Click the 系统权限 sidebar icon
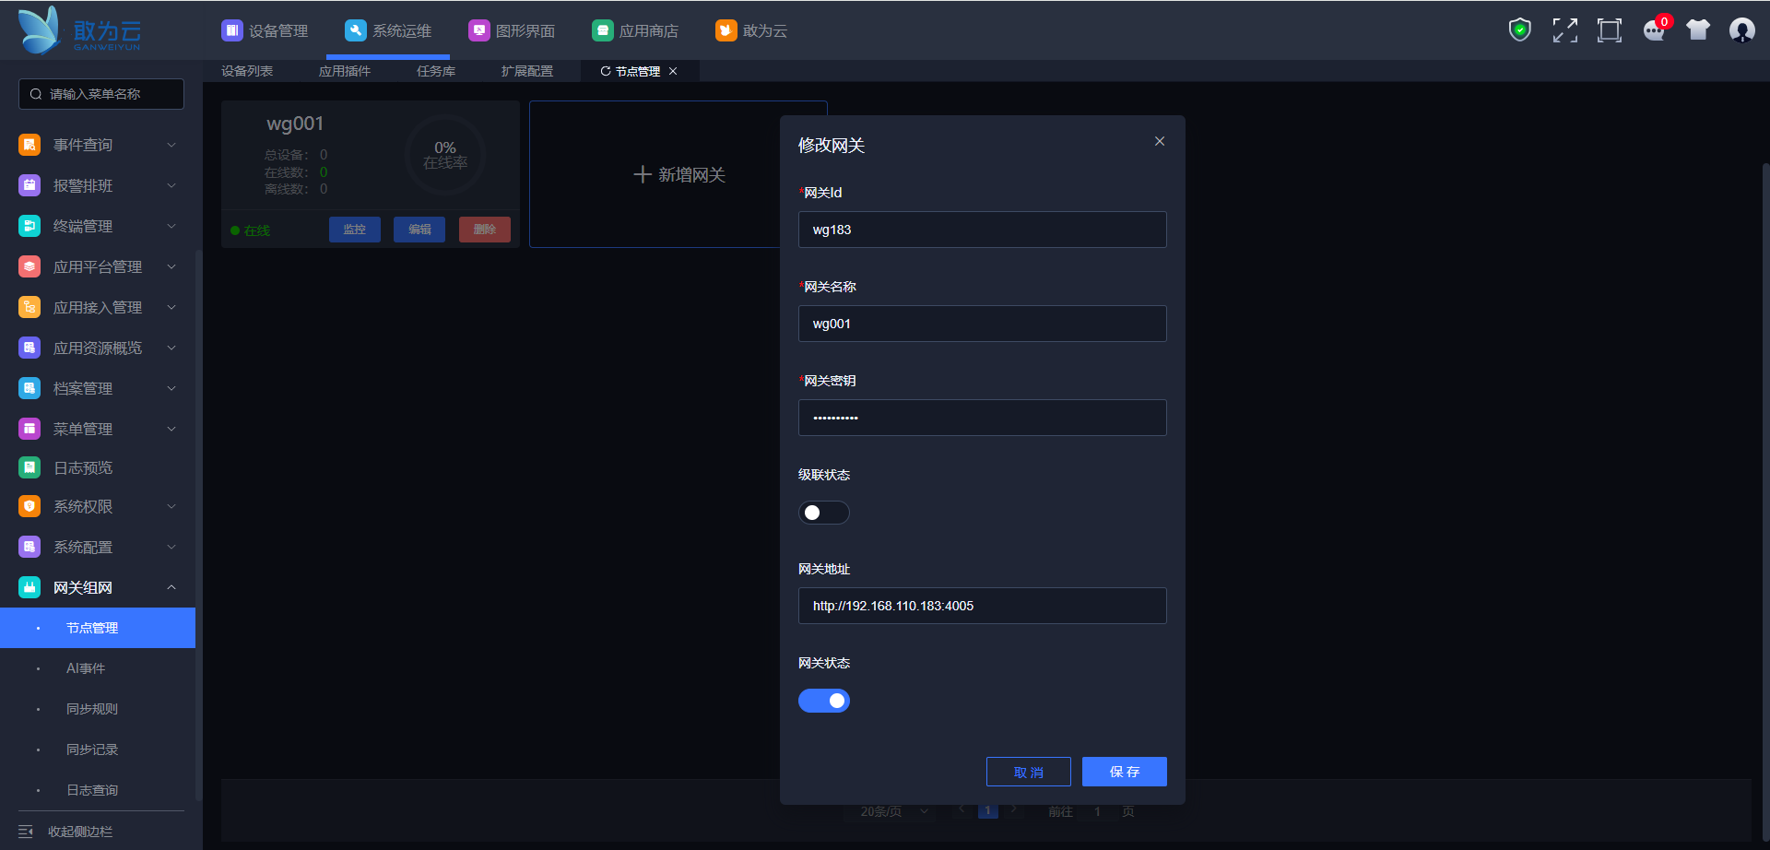Screen dimensions: 1770x850 coord(29,506)
